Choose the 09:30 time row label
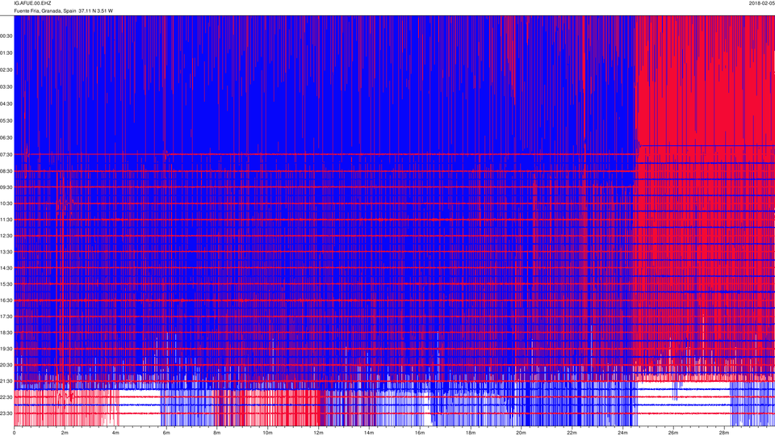This screenshot has height=436, width=775. (6, 187)
